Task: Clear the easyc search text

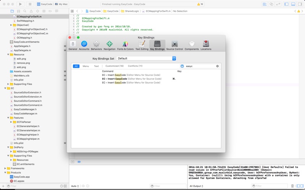Action: tap(217, 66)
